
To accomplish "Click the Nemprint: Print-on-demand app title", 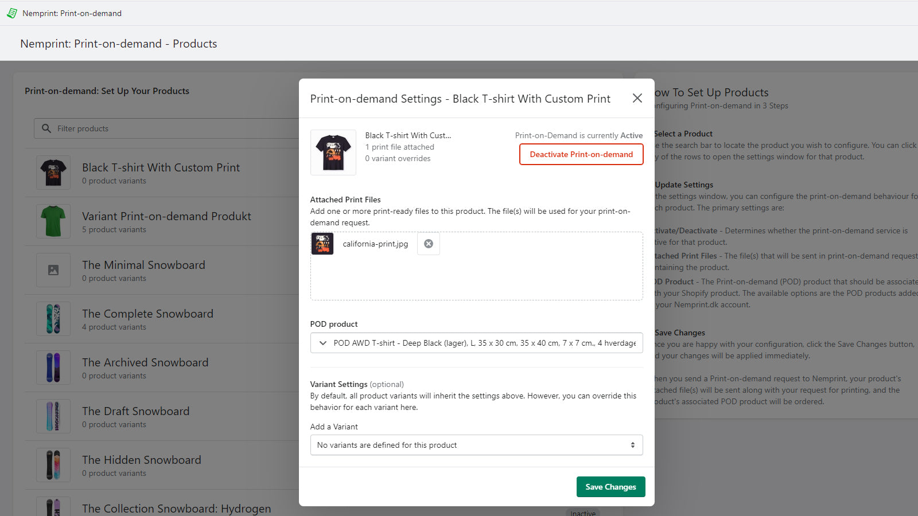I will tap(72, 13).
